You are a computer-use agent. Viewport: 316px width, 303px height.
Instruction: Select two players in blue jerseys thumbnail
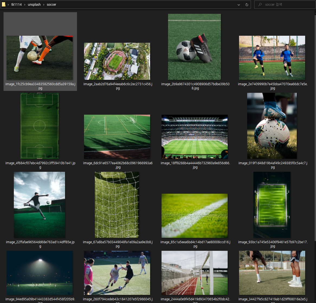click(x=272, y=58)
